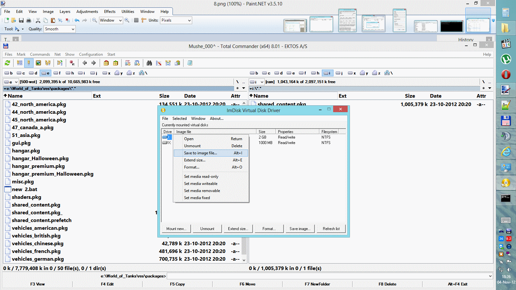The height and width of the screenshot is (290, 516).
Task: Click the New image icon in Paint.NET
Action: 6,20
